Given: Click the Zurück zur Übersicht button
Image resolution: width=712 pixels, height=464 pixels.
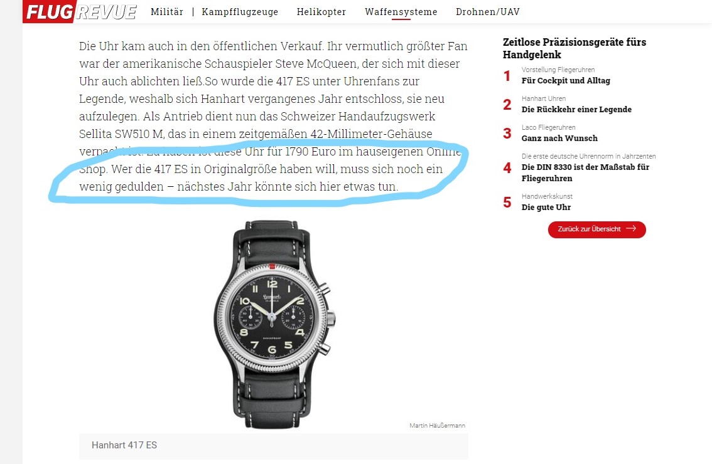Looking at the screenshot, I should 596,229.
